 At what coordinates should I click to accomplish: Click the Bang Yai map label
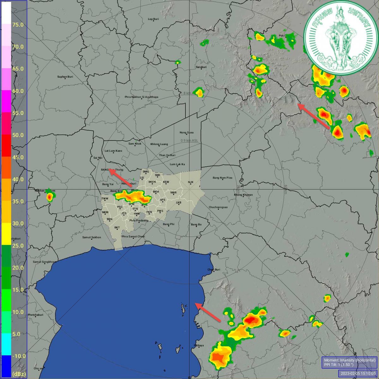click(108, 184)
